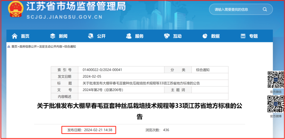Click the 官方微信 label
This screenshot has height=139, width=285.
[x=275, y=92]
